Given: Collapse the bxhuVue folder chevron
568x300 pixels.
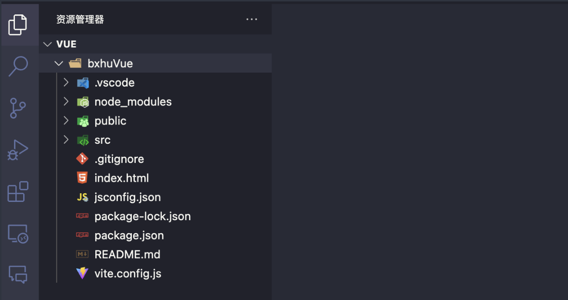Looking at the screenshot, I should click(59, 63).
